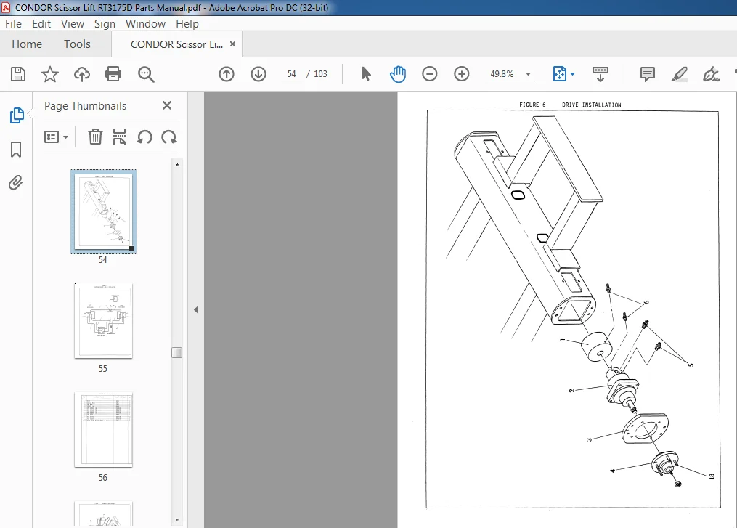The image size is (737, 528).
Task: Click the Page Thumbnails panel heading
Action: 85,106
